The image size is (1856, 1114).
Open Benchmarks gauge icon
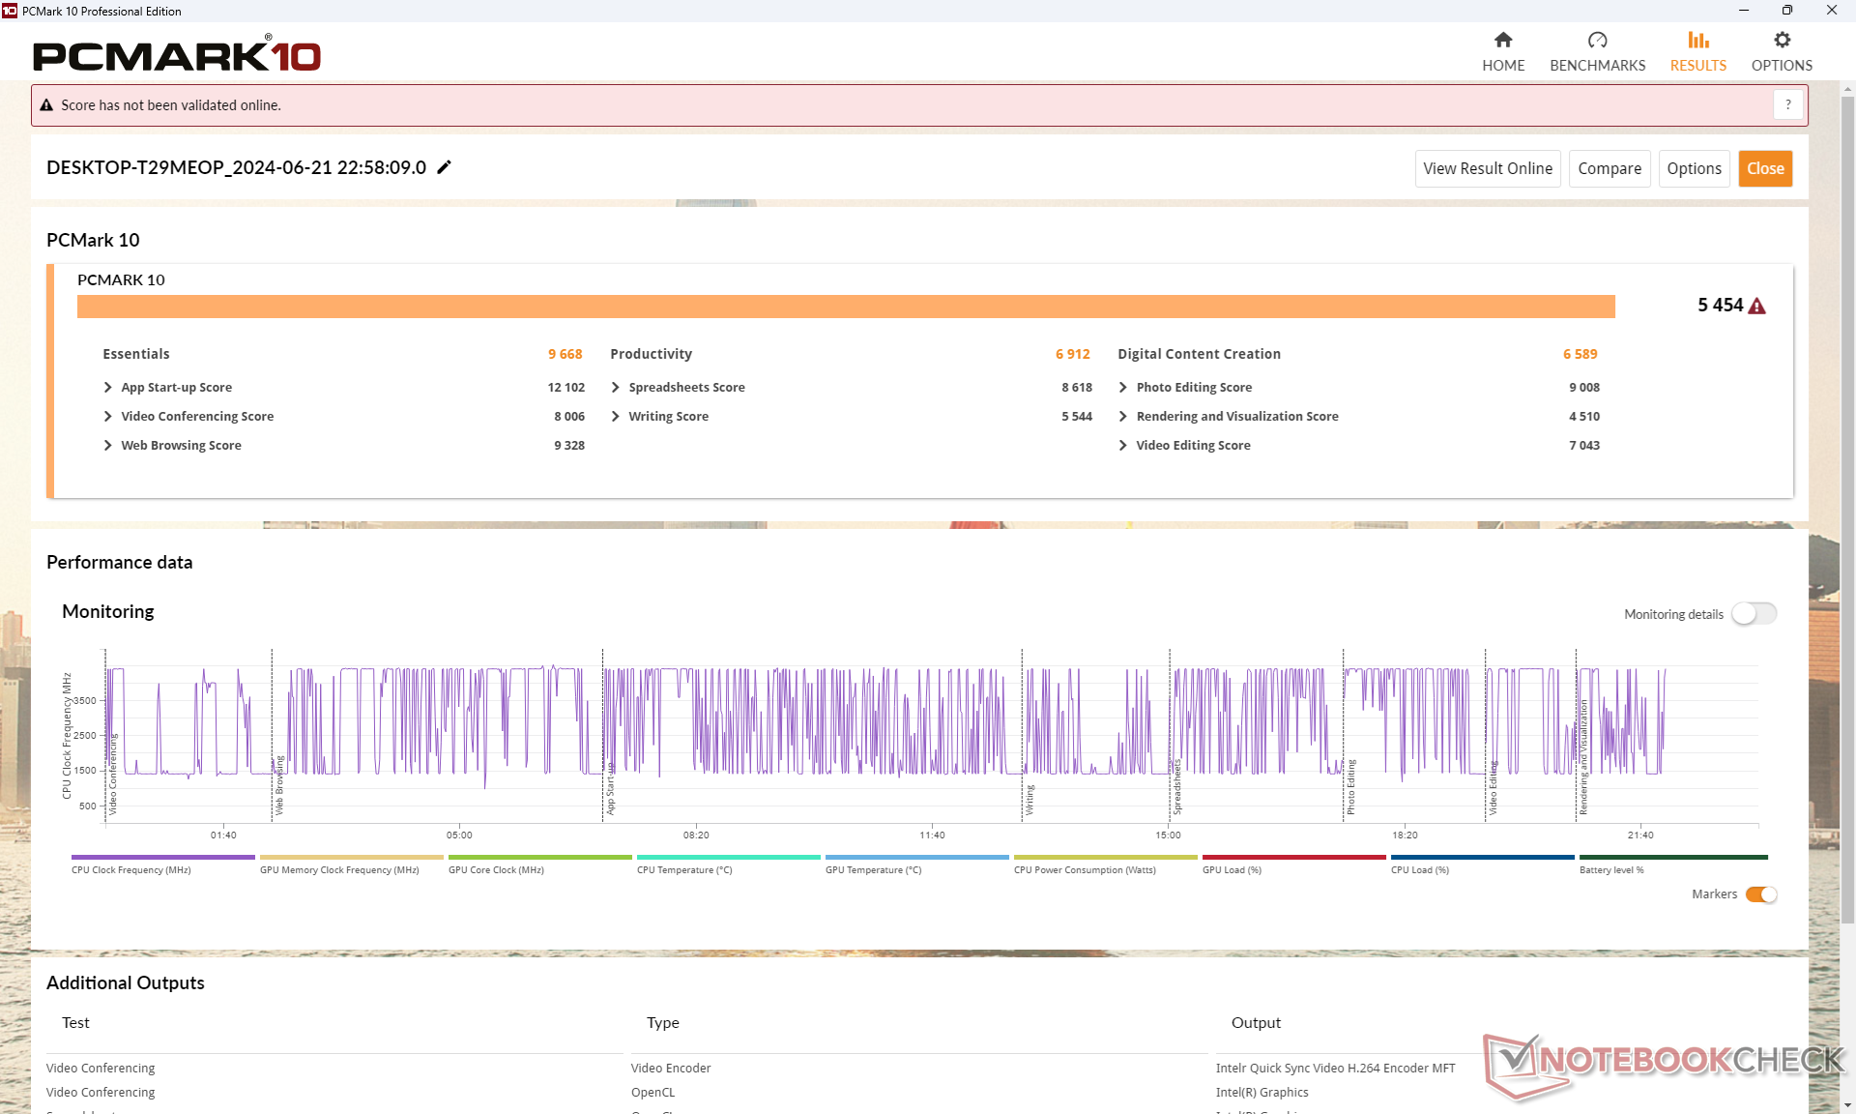[1597, 40]
